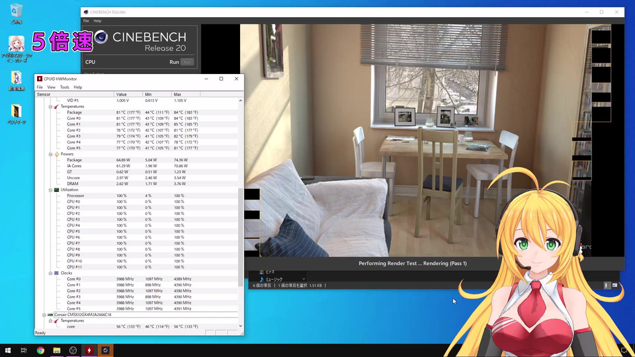The width and height of the screenshot is (635, 357).
Task: Open HWMonitor View menu
Action: tap(52, 87)
